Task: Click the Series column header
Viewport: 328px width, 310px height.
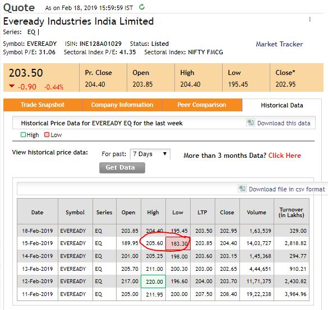Action: coord(104,212)
